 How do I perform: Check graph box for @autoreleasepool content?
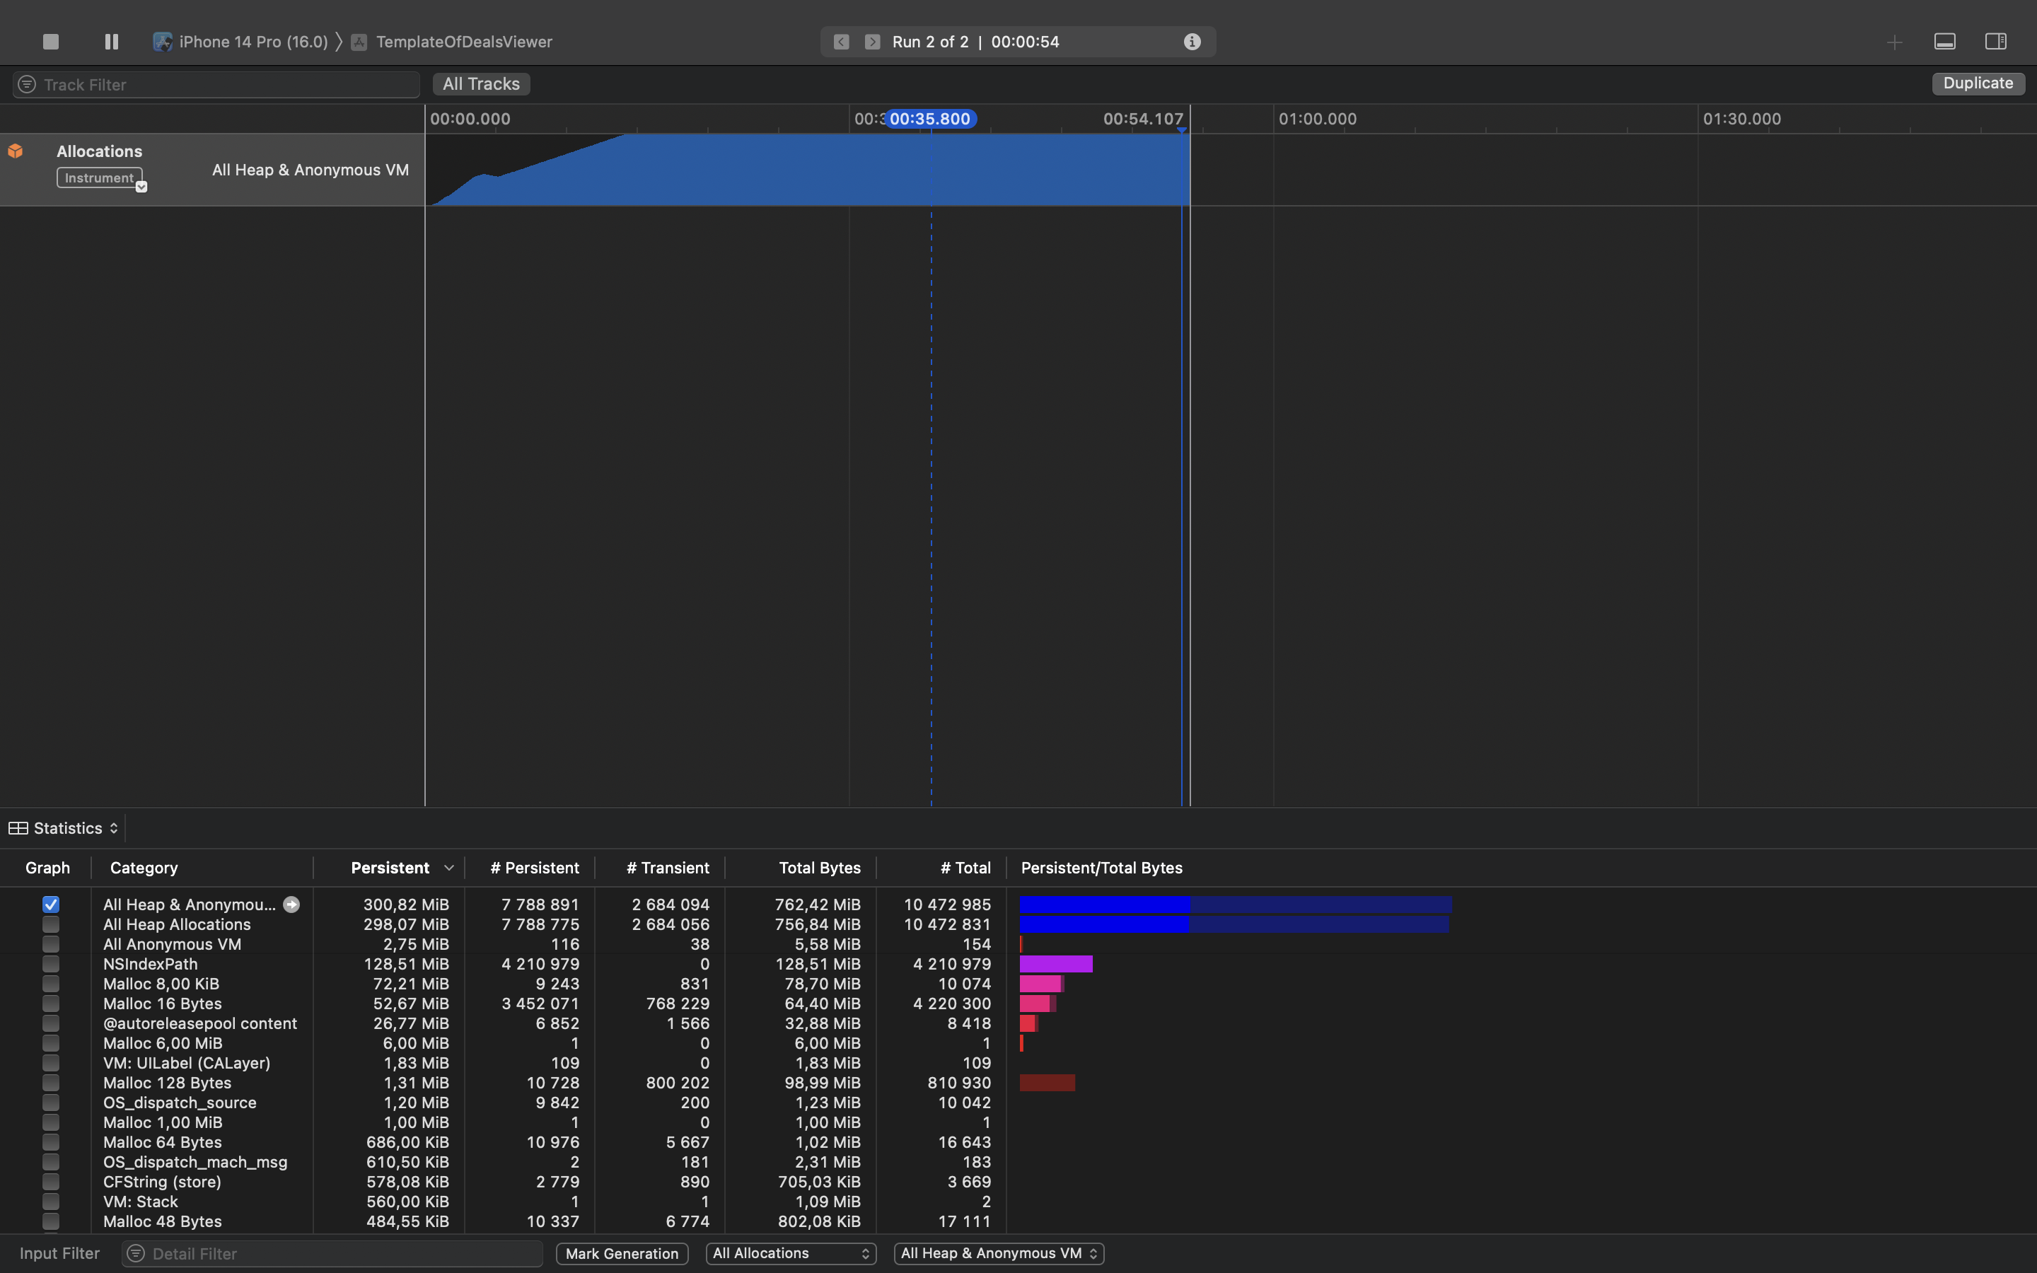[x=50, y=1023]
